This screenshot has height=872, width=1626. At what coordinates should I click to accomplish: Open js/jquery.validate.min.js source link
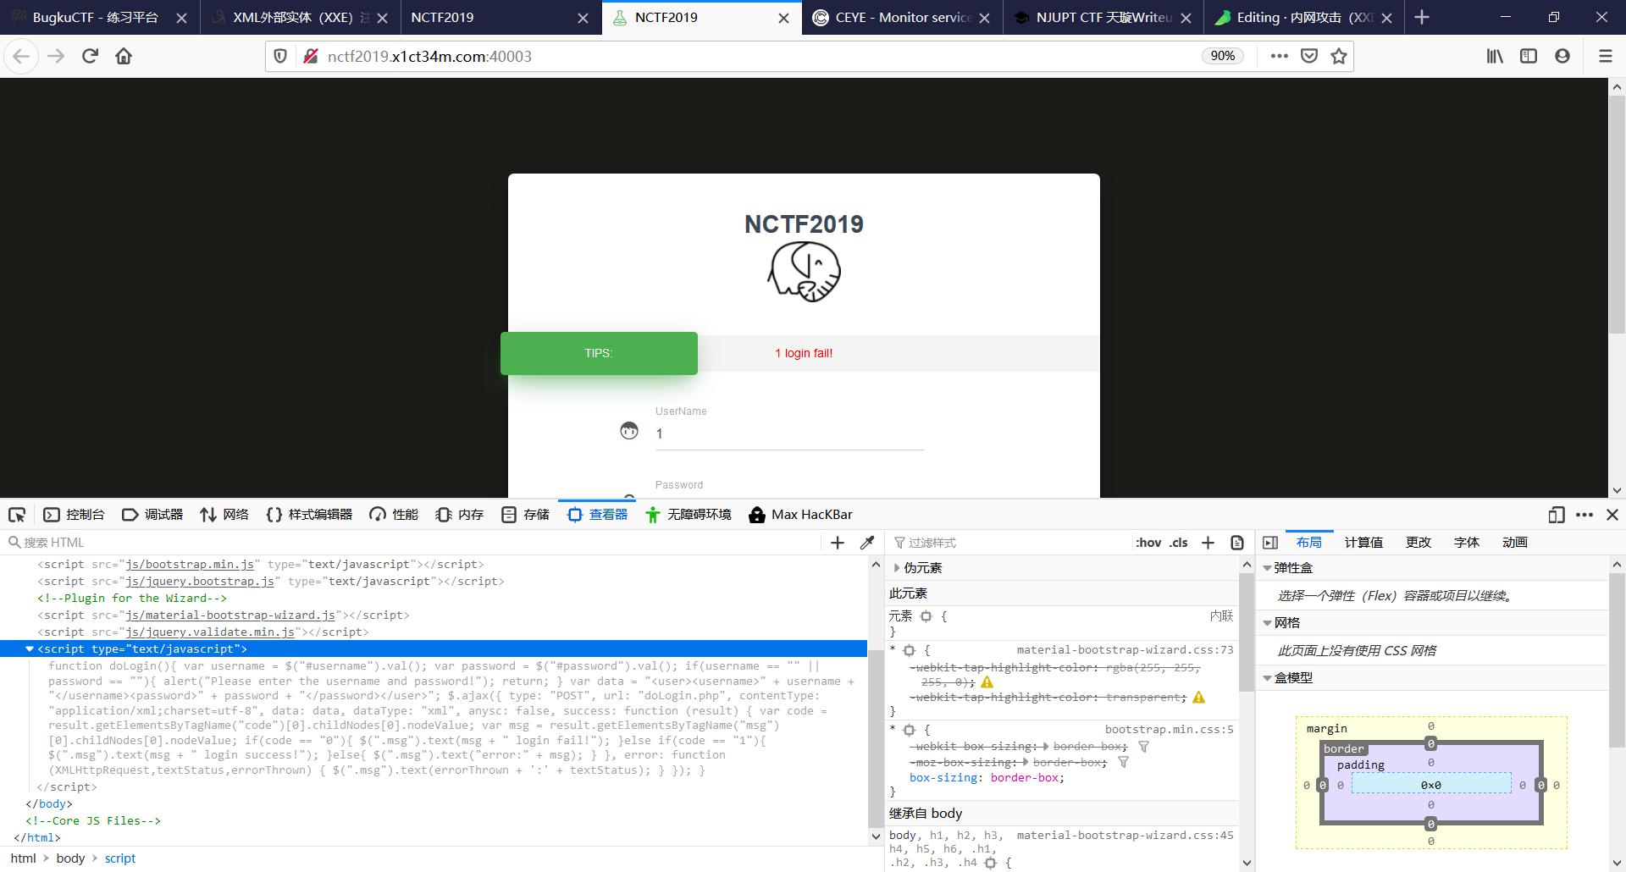pos(210,632)
